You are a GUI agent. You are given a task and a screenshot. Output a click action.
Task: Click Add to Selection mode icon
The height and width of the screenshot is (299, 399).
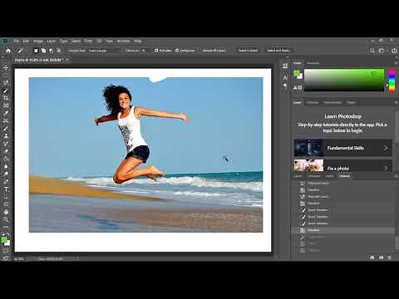43,51
